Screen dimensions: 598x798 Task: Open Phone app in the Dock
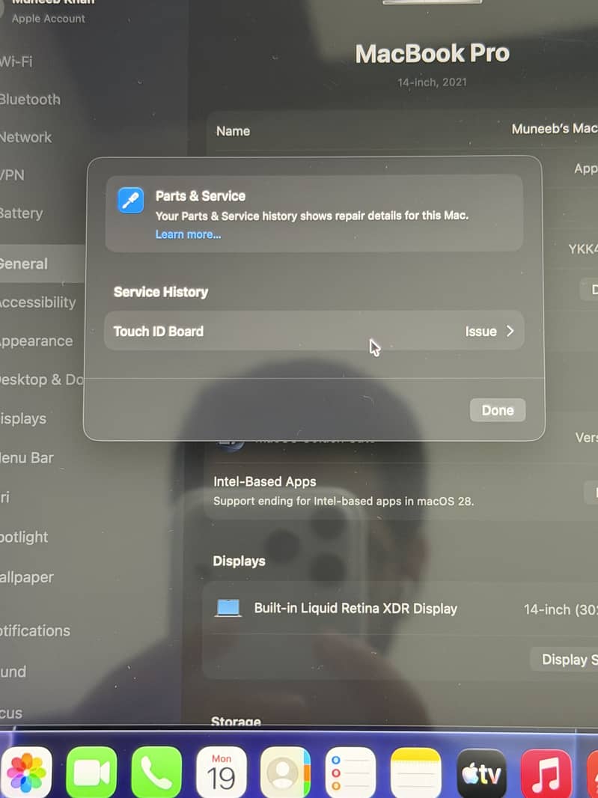click(x=156, y=773)
